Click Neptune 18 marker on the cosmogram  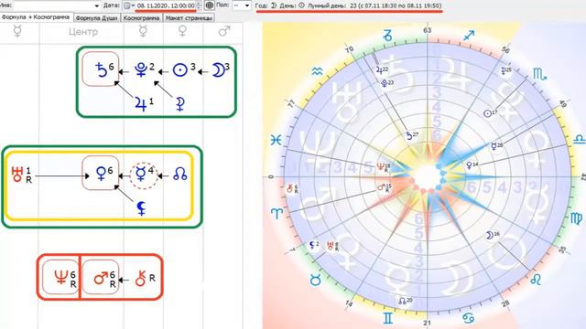[384, 166]
